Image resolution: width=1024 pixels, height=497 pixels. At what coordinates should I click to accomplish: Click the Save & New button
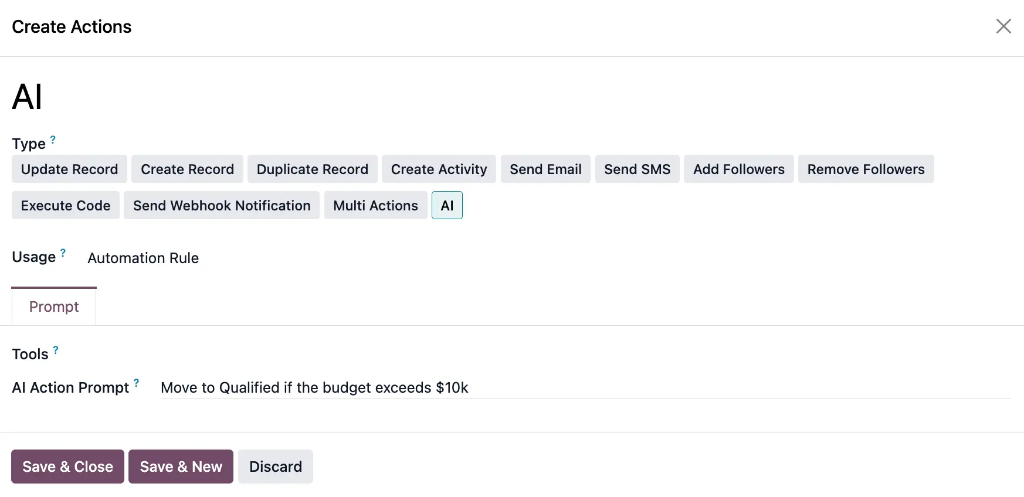tap(181, 467)
